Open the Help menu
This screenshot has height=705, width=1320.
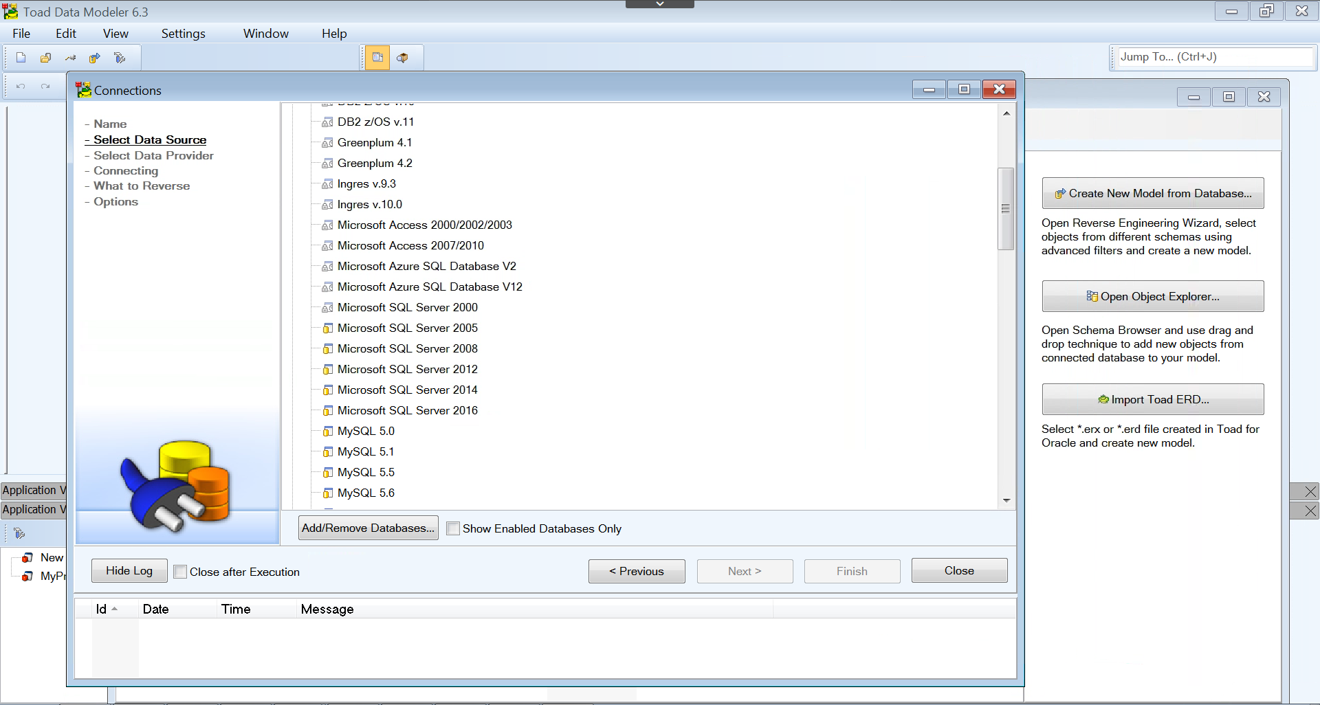(x=334, y=34)
